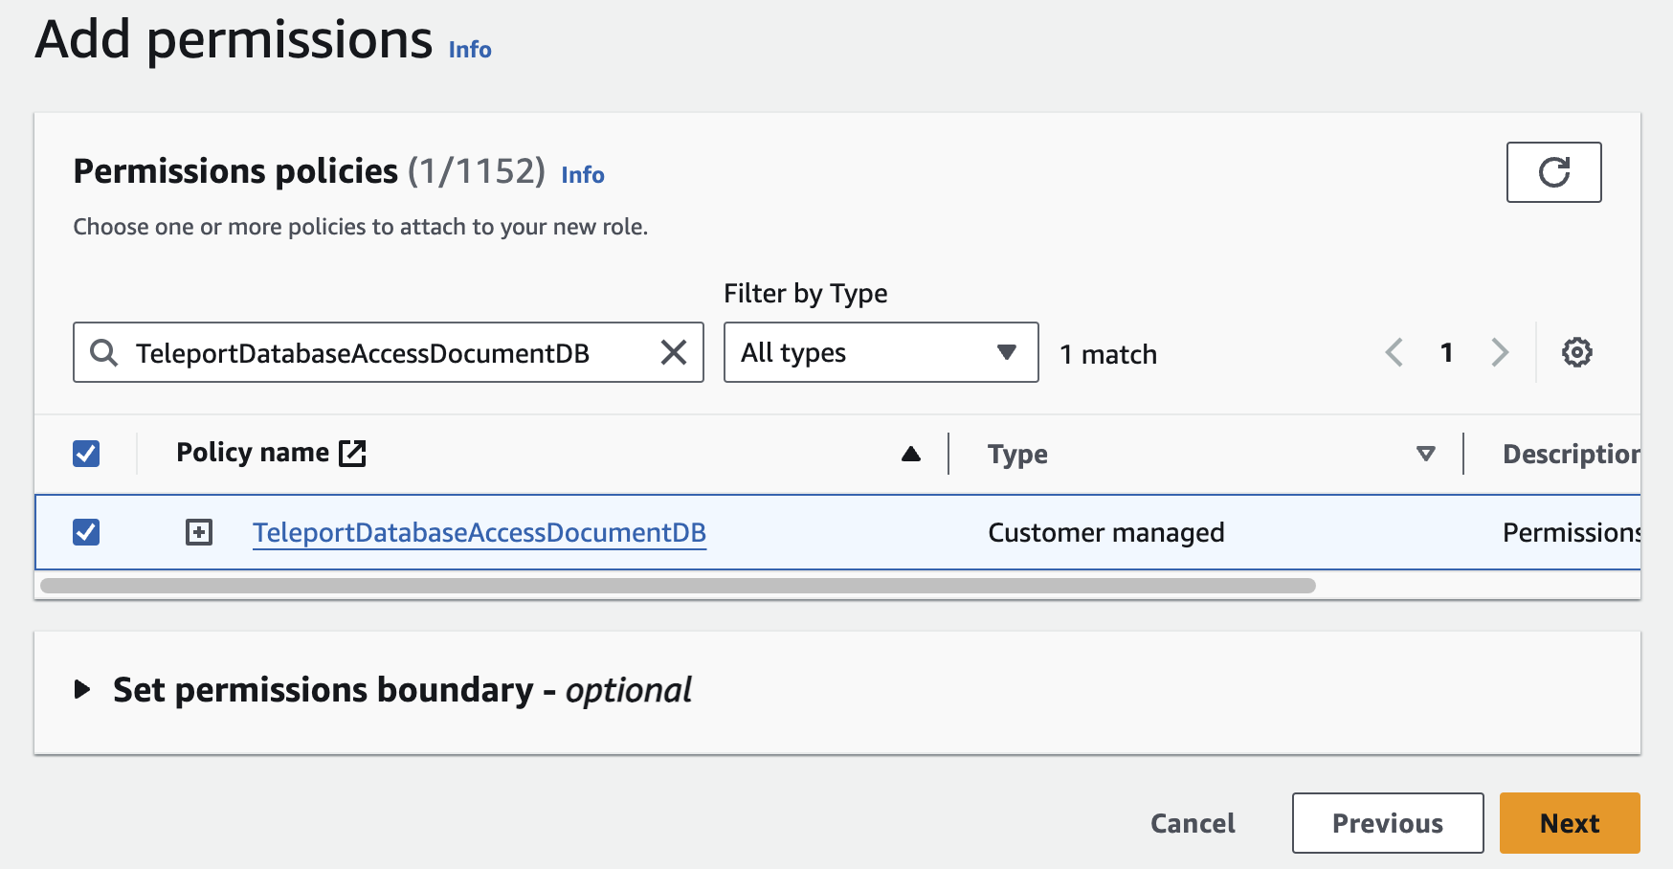Click the Policy name external link icon
Viewport: 1673px width, 869px height.
coord(353,453)
